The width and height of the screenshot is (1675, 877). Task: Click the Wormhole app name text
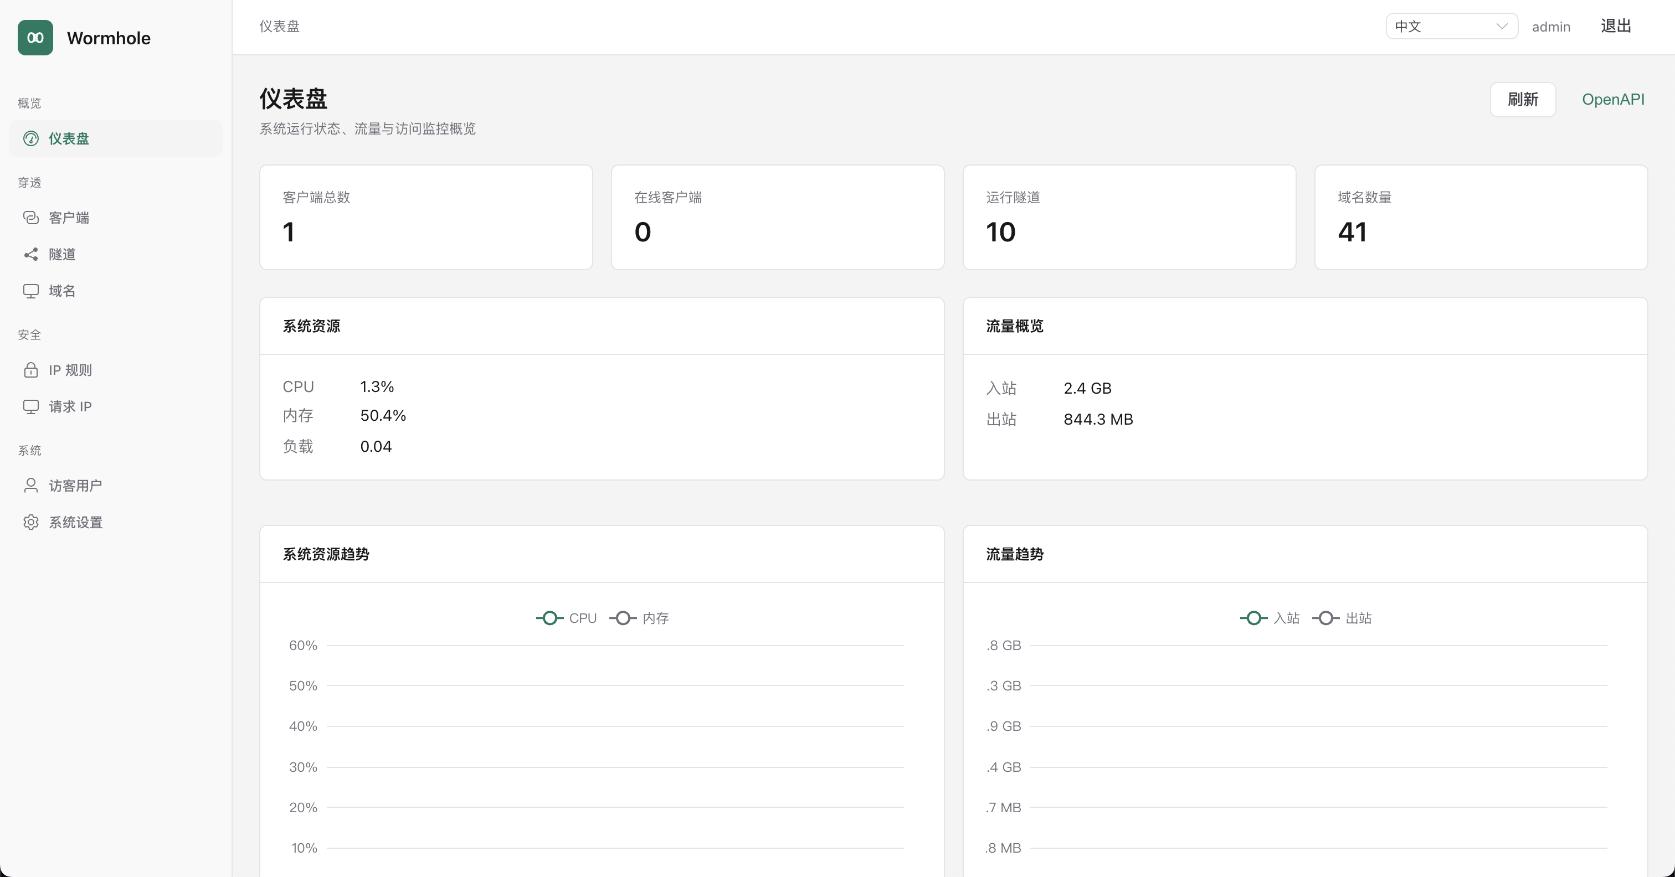pyautogui.click(x=109, y=38)
